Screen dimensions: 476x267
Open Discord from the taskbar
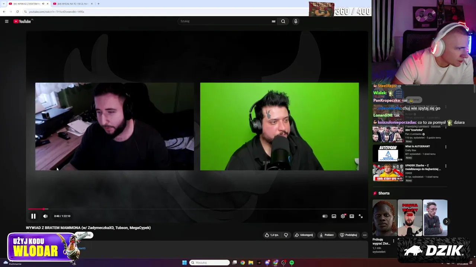tap(267, 263)
